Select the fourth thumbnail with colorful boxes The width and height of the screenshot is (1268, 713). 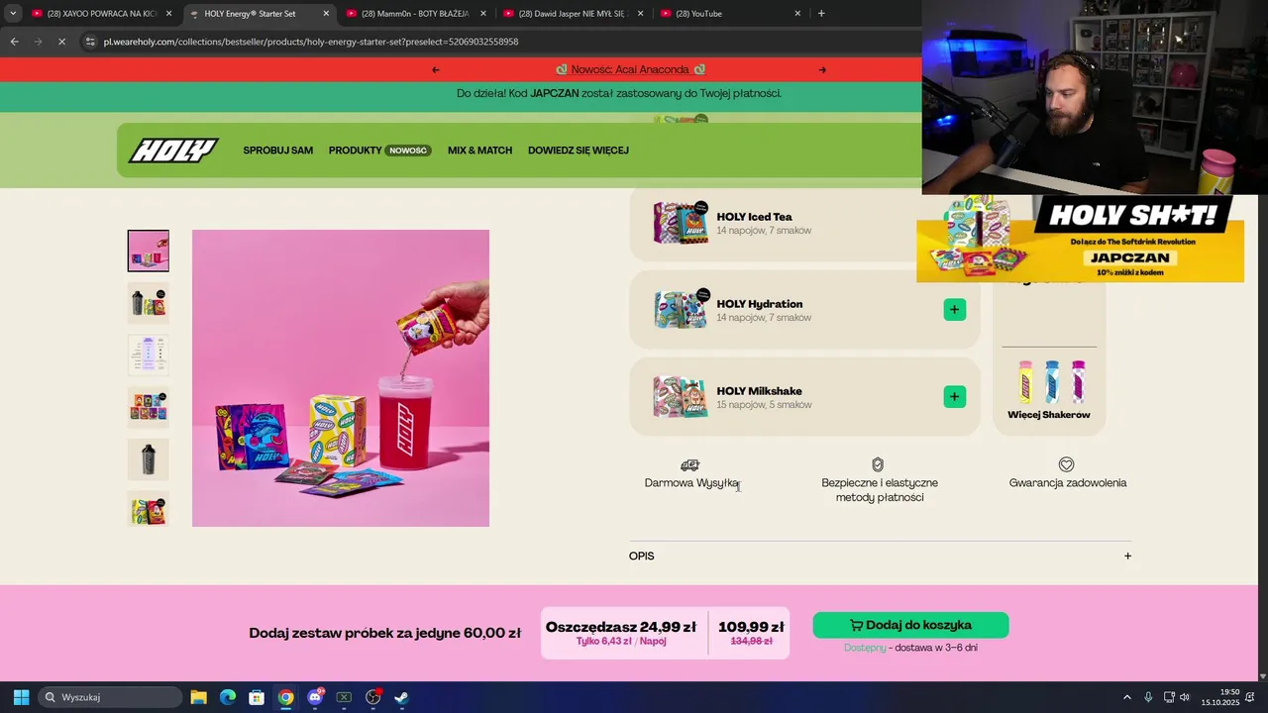point(149,407)
